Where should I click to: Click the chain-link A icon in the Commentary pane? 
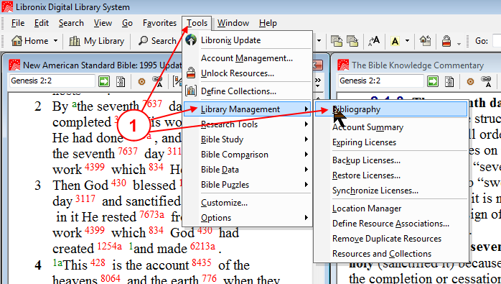(x=486, y=81)
